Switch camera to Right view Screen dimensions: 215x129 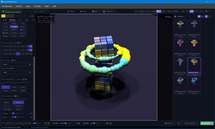pos(153,11)
